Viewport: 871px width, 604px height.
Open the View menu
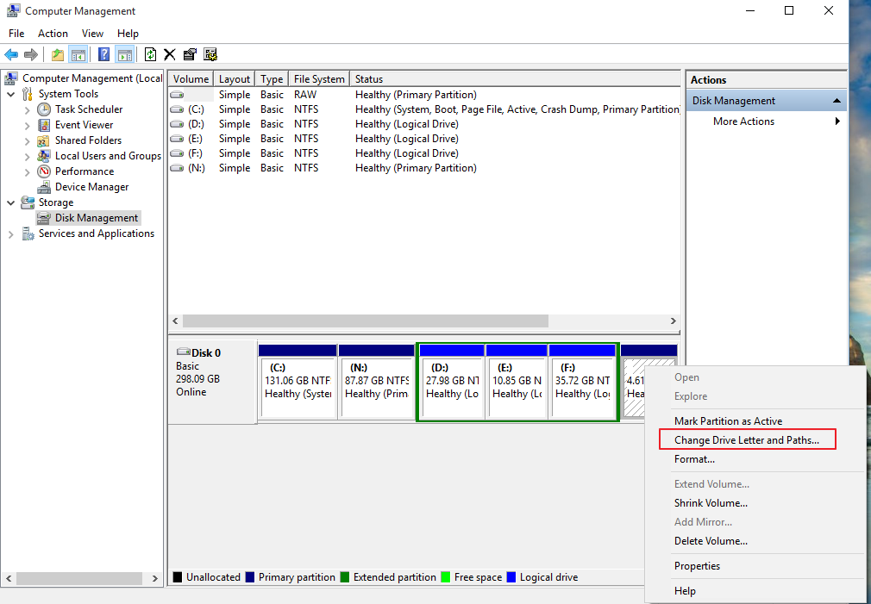pos(92,34)
